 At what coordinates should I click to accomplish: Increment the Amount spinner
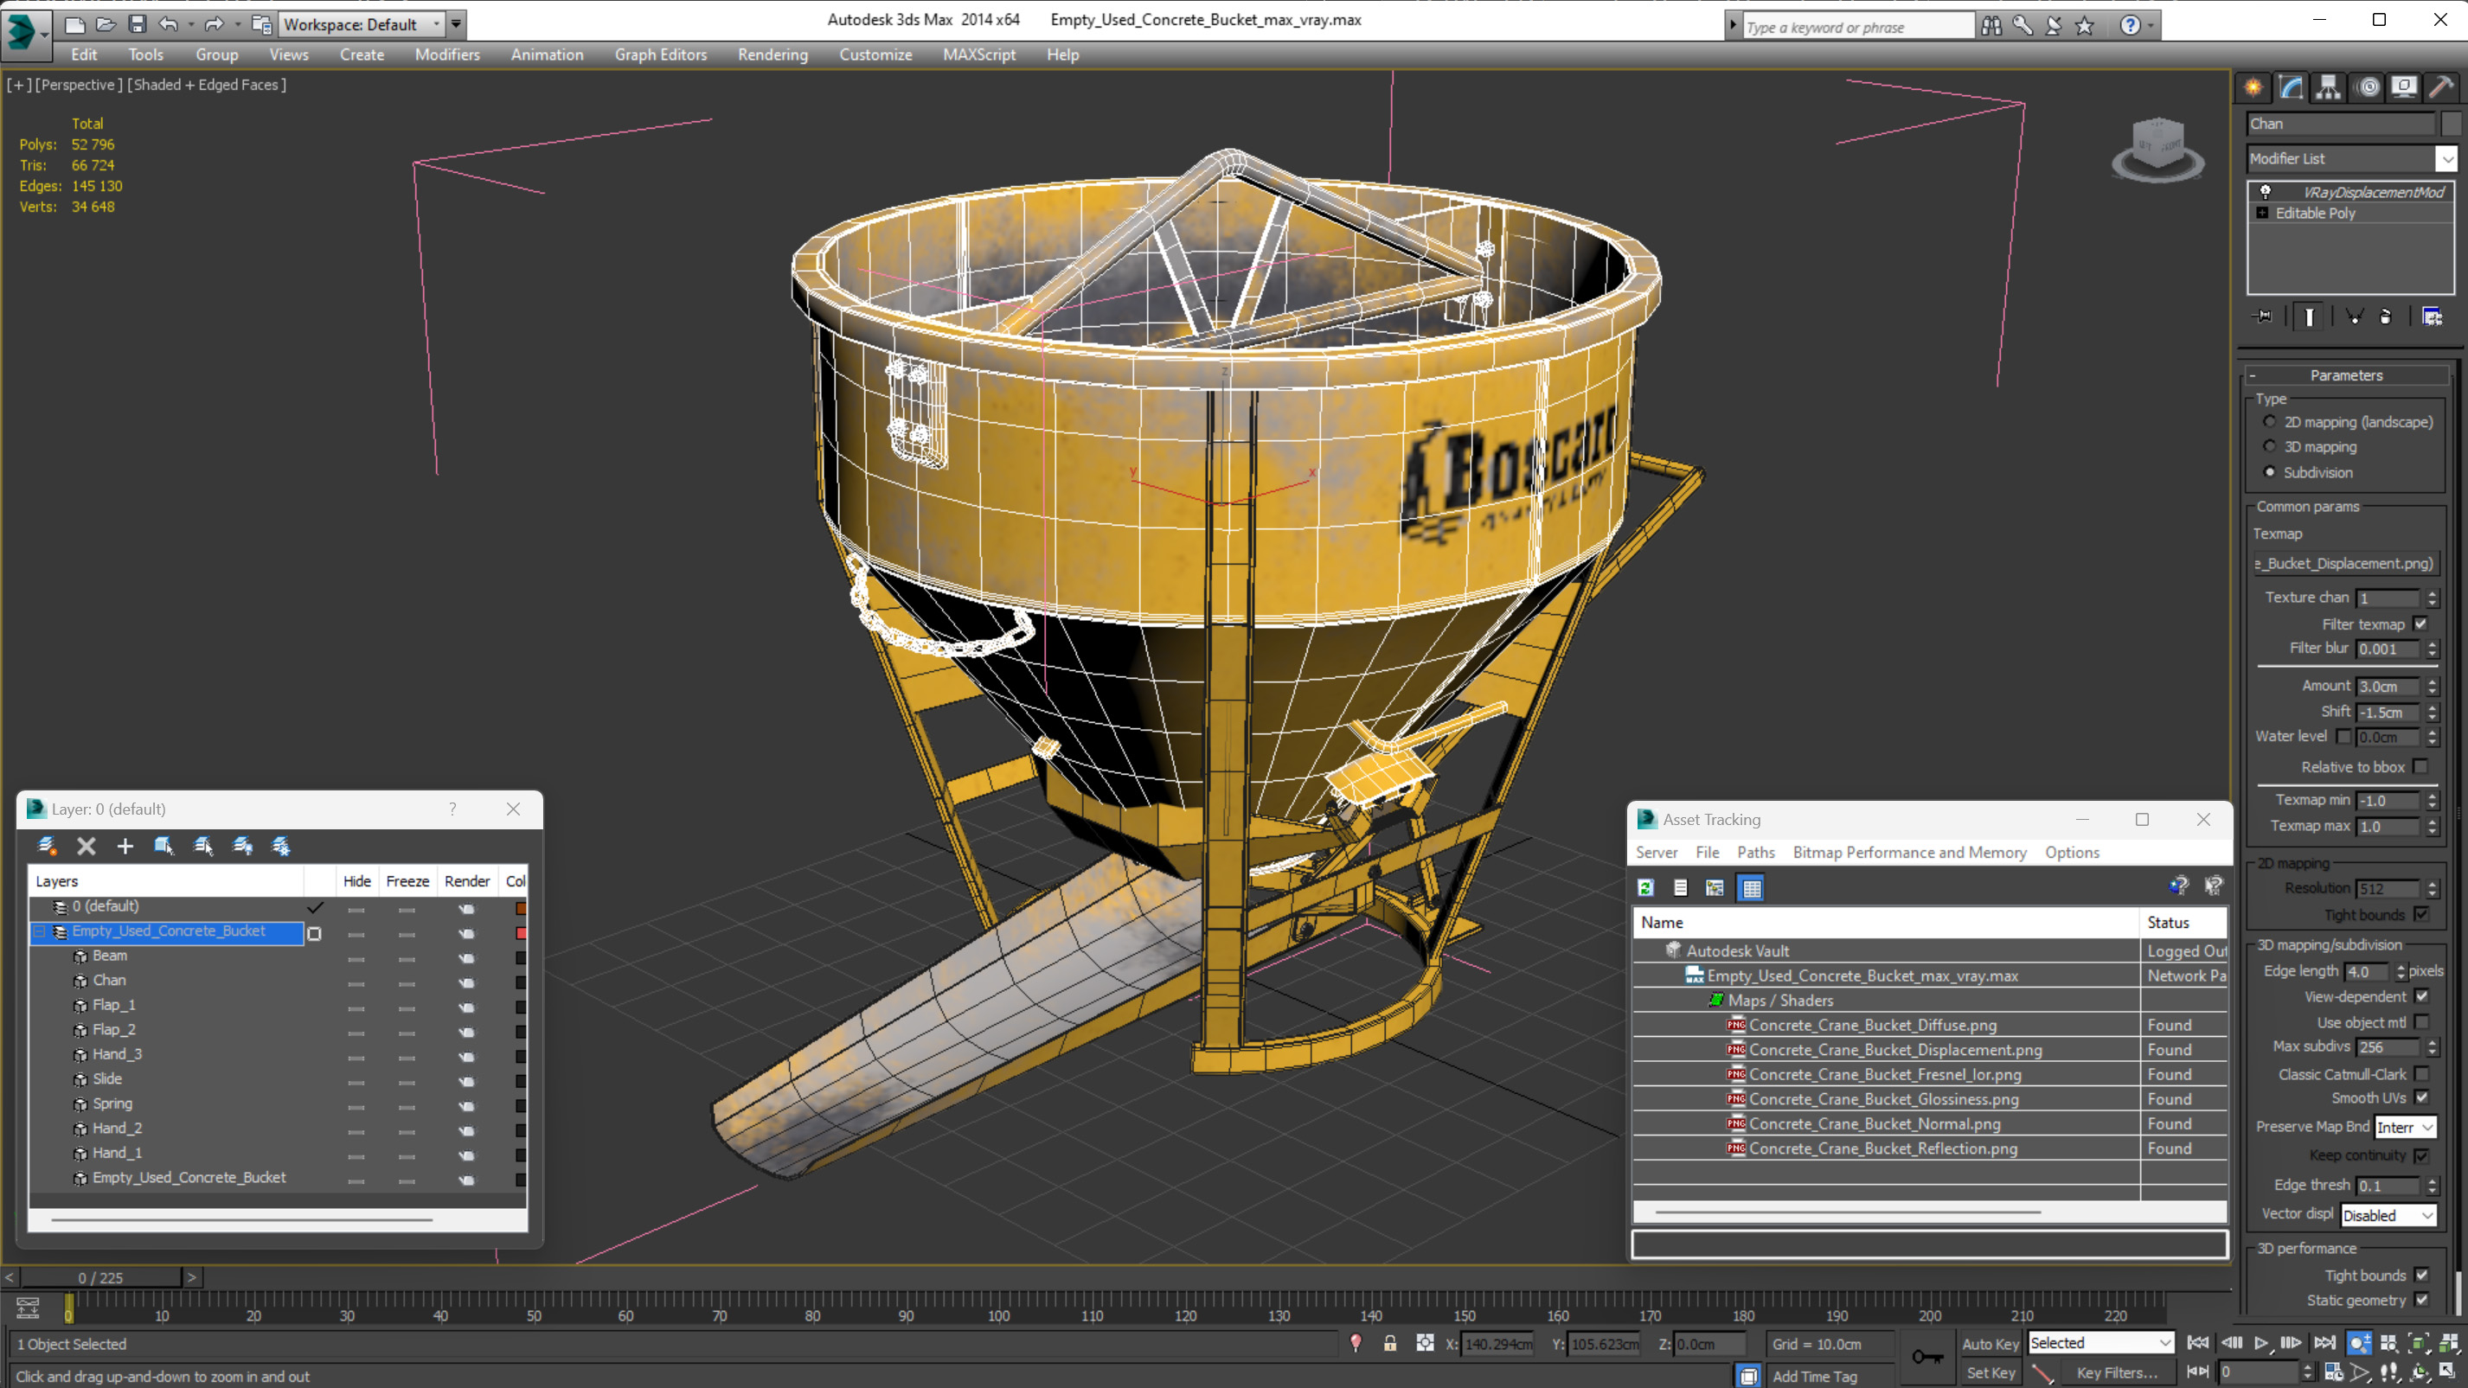pyautogui.click(x=2432, y=682)
